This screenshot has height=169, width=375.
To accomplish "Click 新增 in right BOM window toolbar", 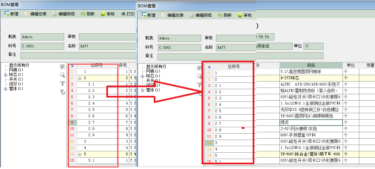I will (x=148, y=15).
